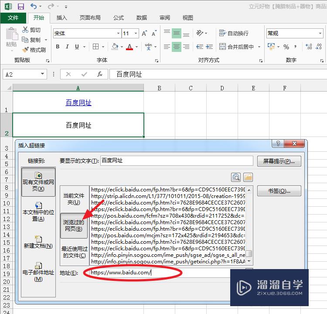Viewport: 327px width, 314px height.
Task: Expand the underline style dropdown arrow
Action: [84, 47]
